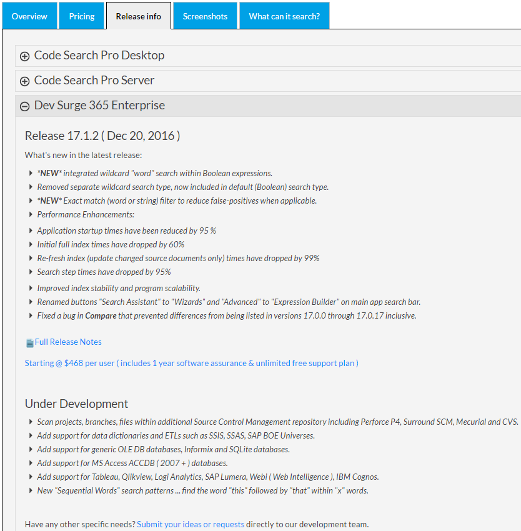Screen dimensions: 521x531
Task: Click the line about Perforce P4, Surround SCM
Action: click(278, 422)
